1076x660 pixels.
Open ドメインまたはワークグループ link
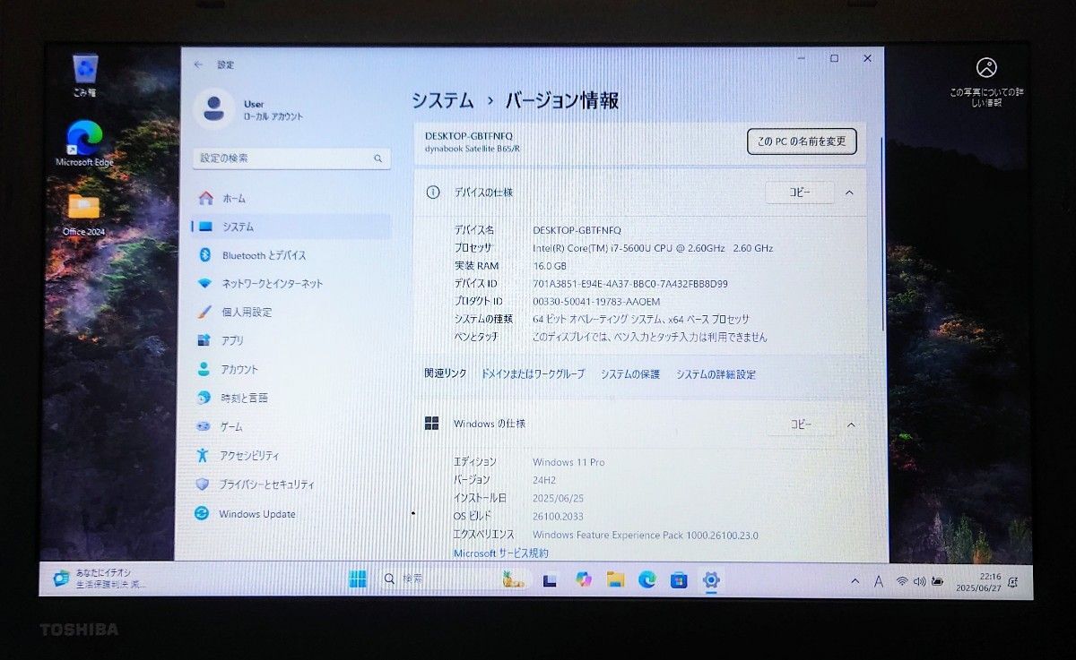(x=533, y=374)
